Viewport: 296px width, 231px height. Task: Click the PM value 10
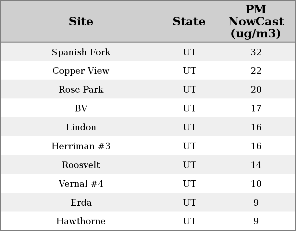[256, 184]
